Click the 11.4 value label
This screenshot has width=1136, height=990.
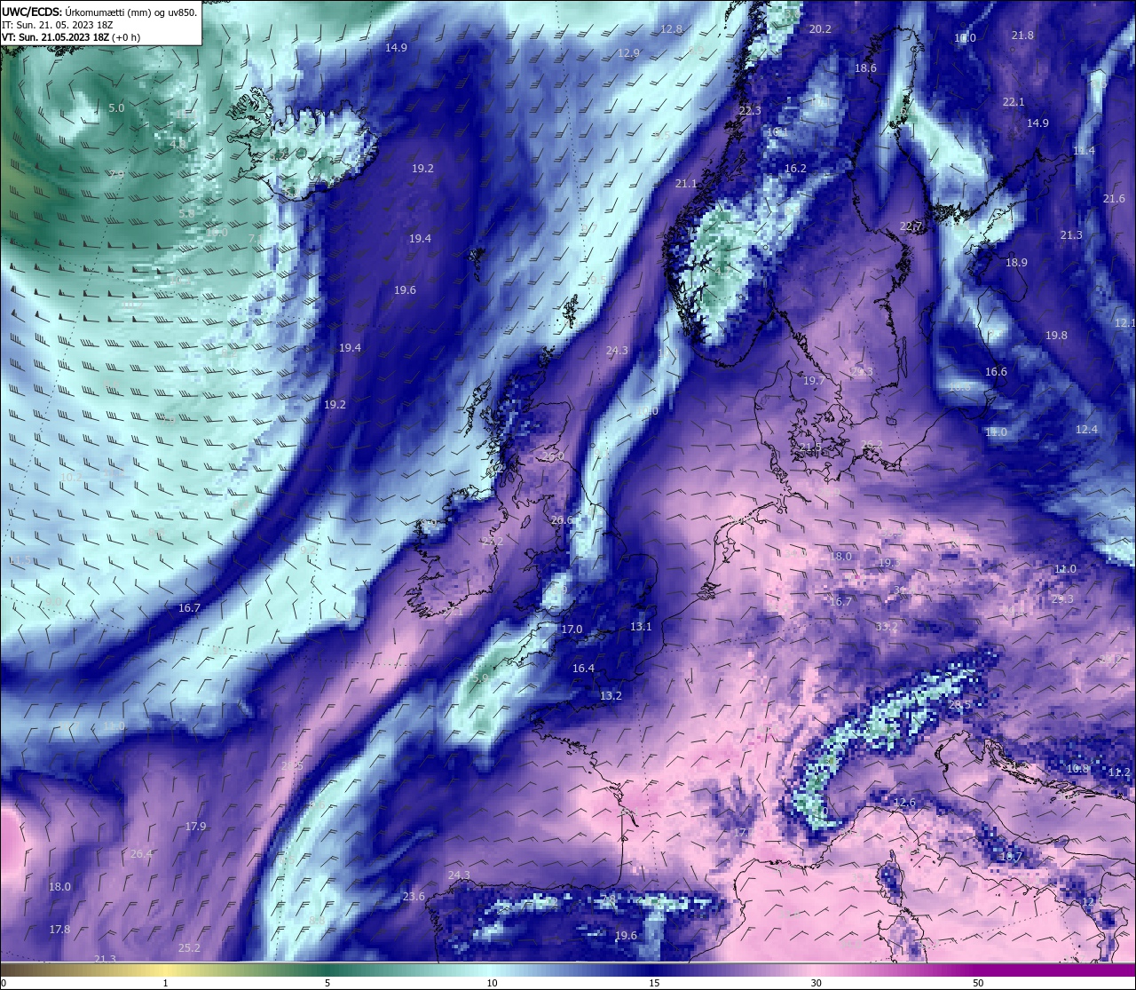tap(1084, 151)
